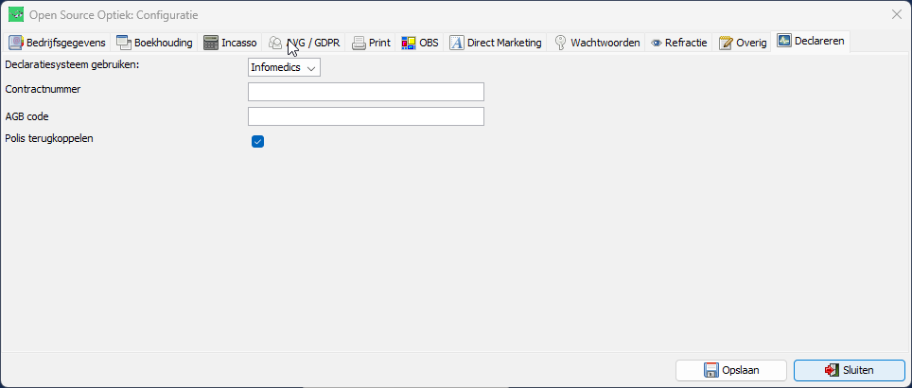This screenshot has width=912, height=388.
Task: Switch to the Overig tab
Action: pyautogui.click(x=743, y=43)
